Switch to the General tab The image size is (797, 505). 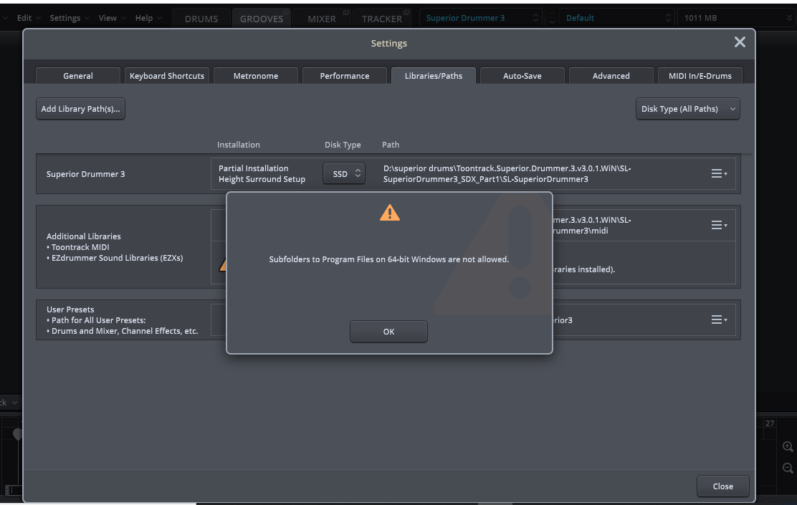tap(78, 76)
